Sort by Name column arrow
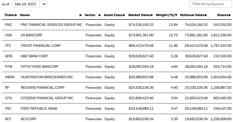This screenshot has width=233, height=122. [x=81, y=15]
